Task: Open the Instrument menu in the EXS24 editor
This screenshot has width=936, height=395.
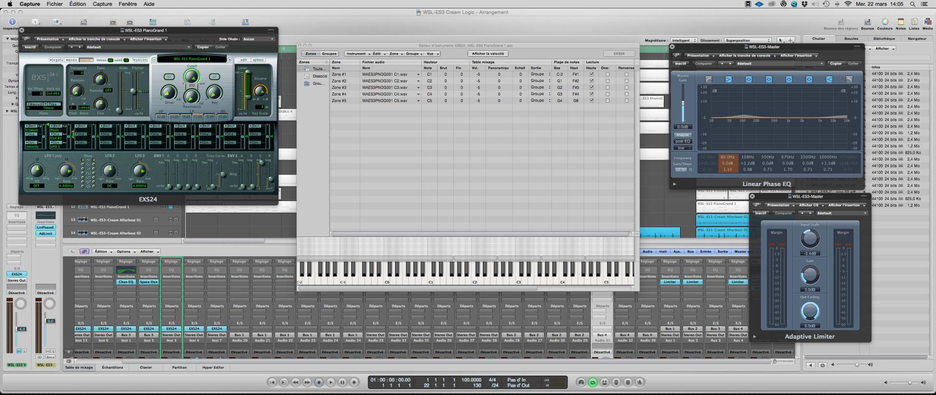Action: 357,54
